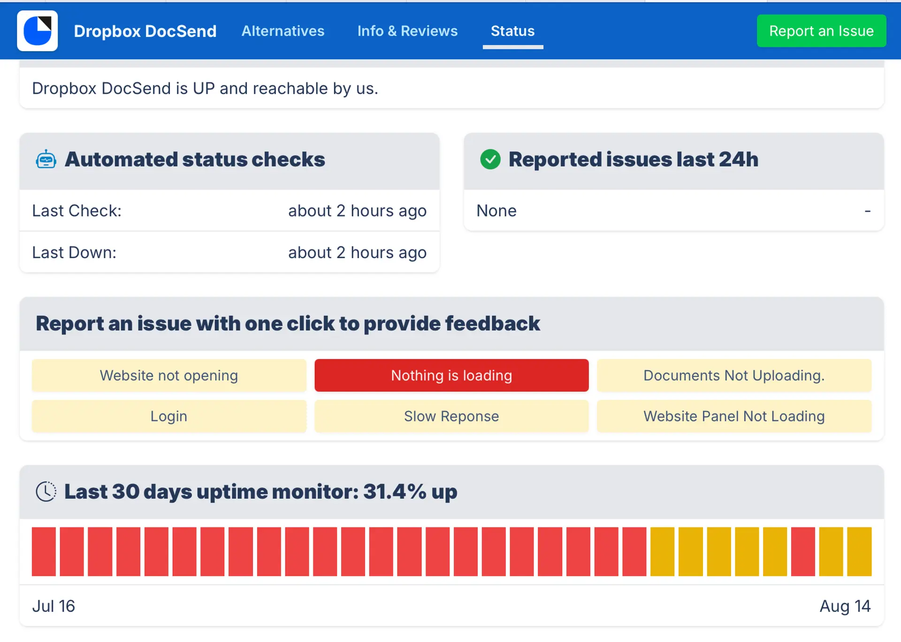Report a Slow Reponse issue
Image resolution: width=901 pixels, height=642 pixels.
451,416
